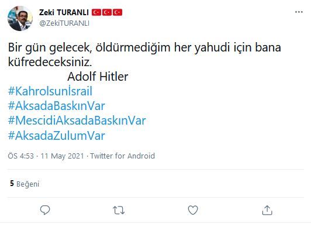The height and width of the screenshot is (227, 311).
Task: Retweet this post using the arrows icon
Action: 119,210
